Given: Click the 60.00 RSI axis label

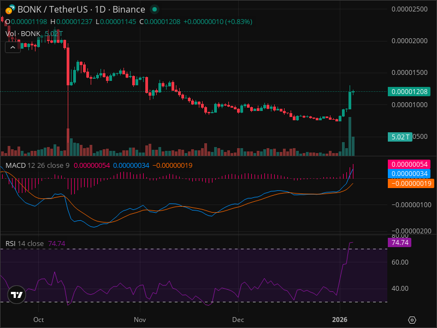Looking at the screenshot, I should [400, 262].
